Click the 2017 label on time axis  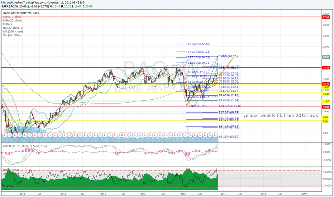coord(223,194)
